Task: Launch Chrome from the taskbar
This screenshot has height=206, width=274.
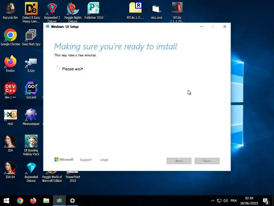Action: click(x=20, y=201)
